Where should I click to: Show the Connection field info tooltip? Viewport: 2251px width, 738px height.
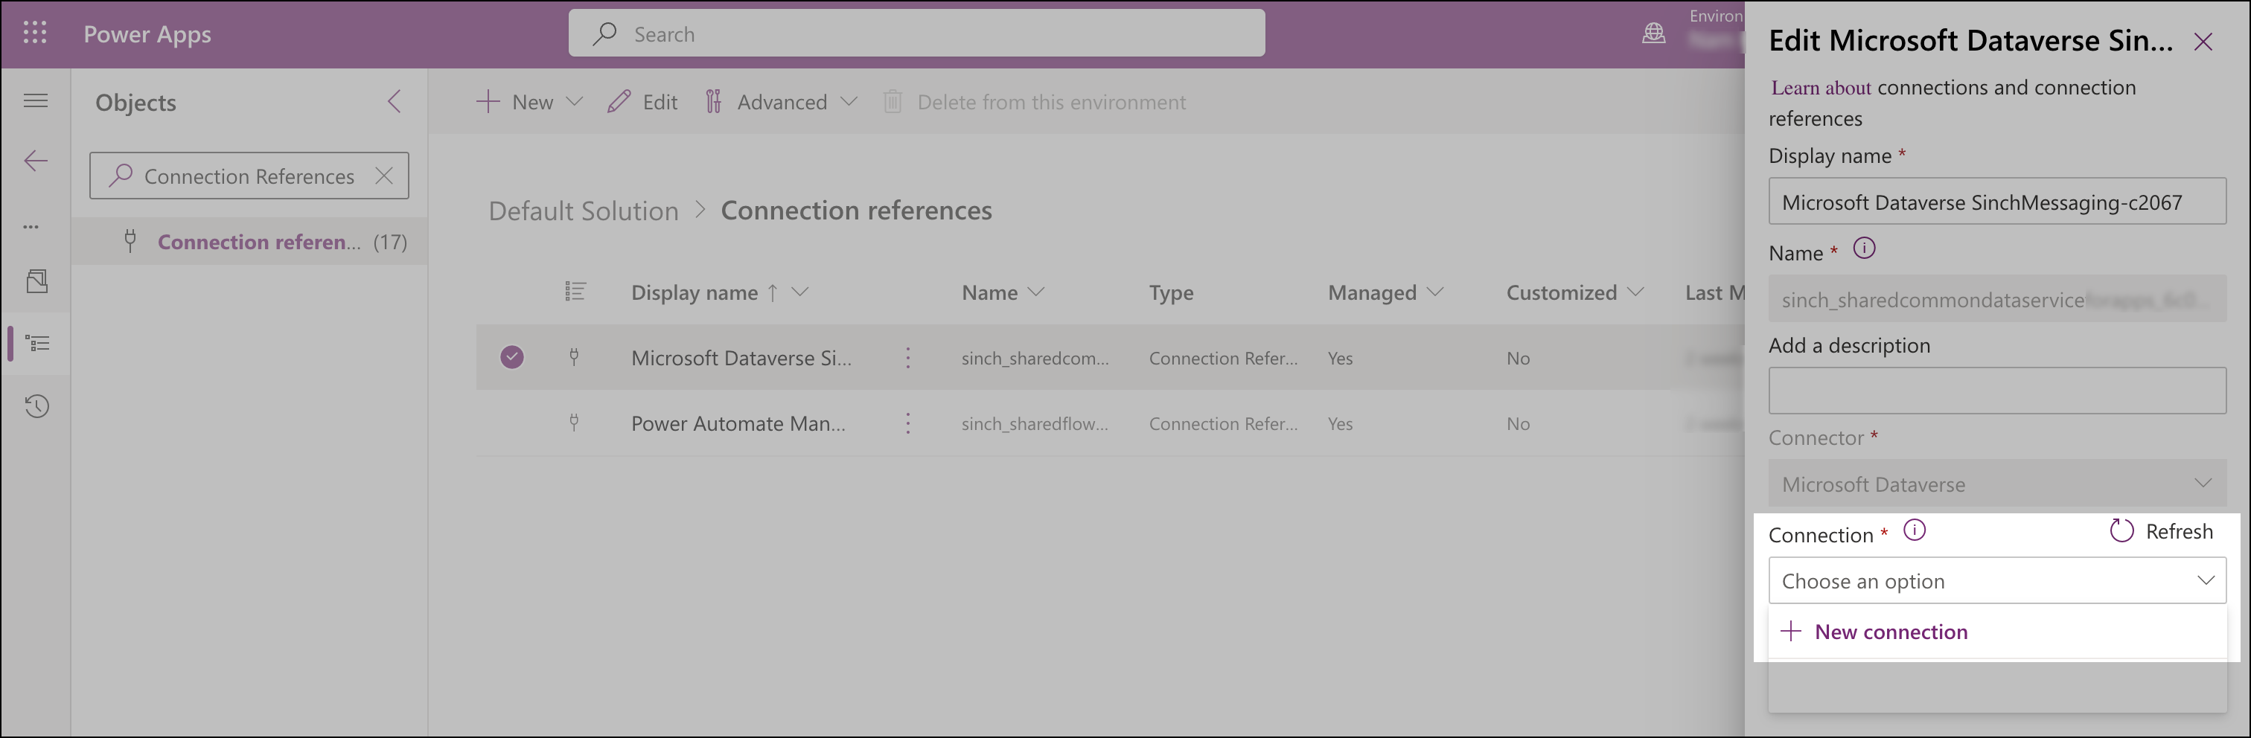pyautogui.click(x=1914, y=530)
